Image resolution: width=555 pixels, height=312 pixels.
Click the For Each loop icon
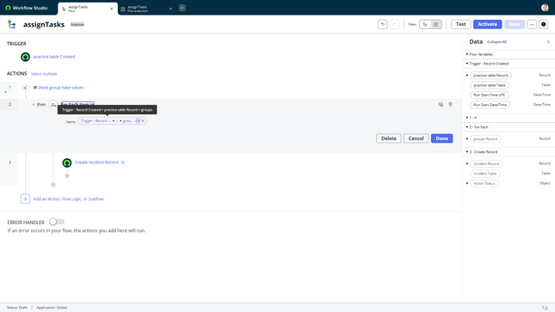point(53,105)
